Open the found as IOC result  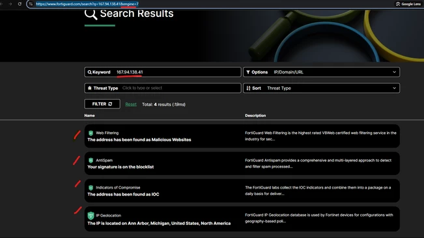(x=123, y=194)
